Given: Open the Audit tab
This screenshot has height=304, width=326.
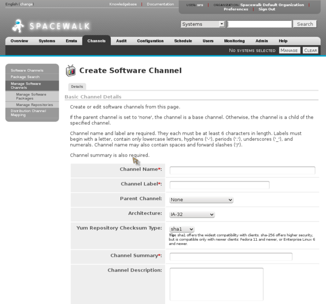Looking at the screenshot, I should tap(121, 41).
